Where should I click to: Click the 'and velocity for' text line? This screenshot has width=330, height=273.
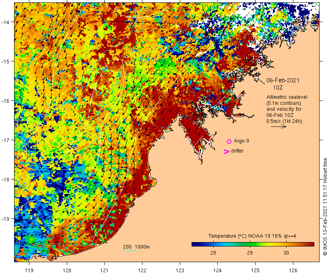284,109
